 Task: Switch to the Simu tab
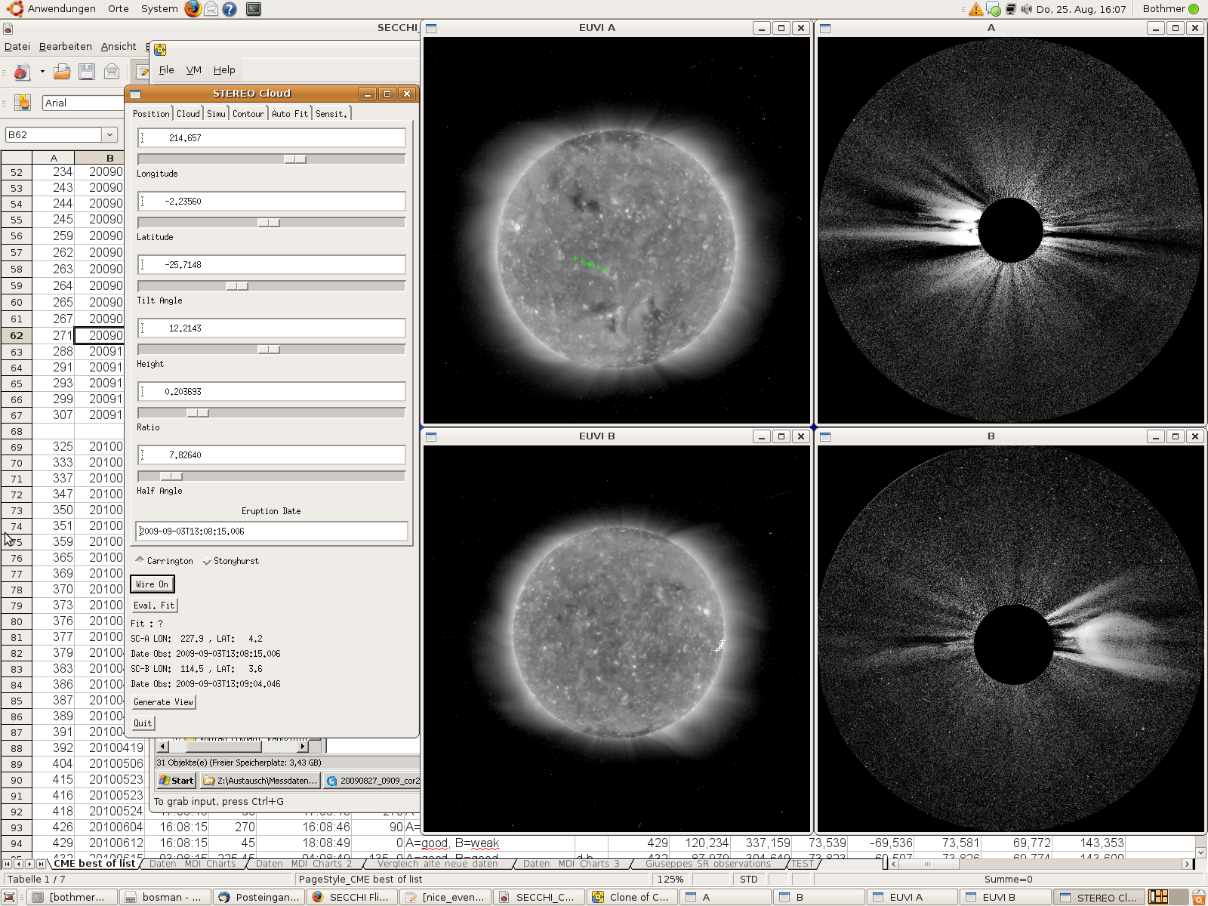(x=216, y=114)
